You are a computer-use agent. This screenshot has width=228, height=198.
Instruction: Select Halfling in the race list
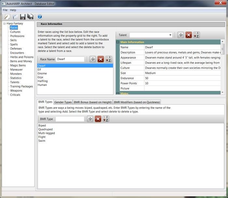pos(75,81)
